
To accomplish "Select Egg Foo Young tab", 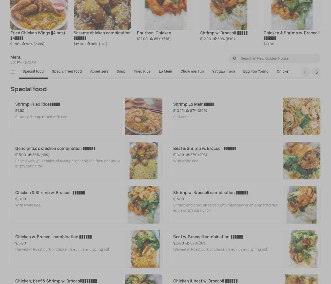I will pos(256,72).
